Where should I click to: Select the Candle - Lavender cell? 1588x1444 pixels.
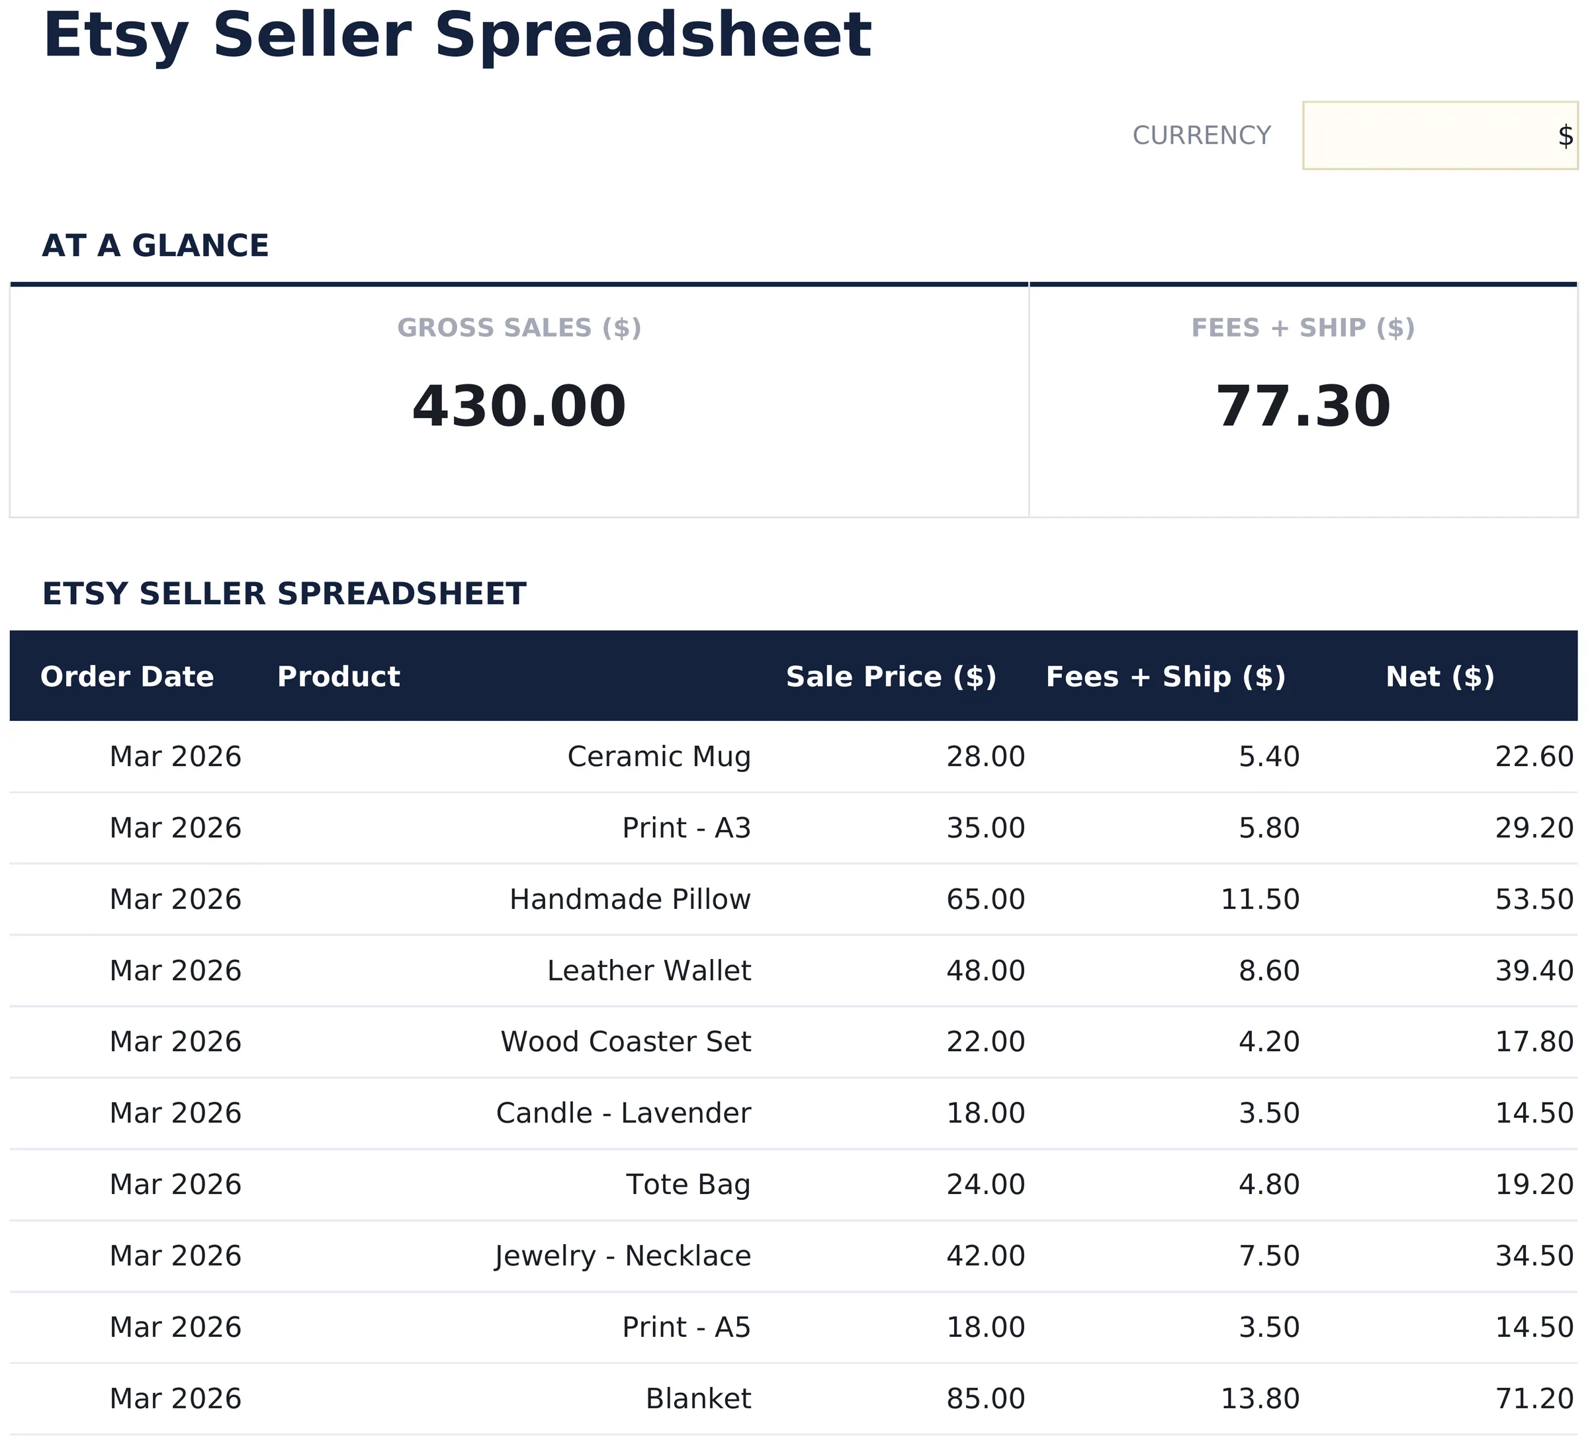(x=623, y=1113)
